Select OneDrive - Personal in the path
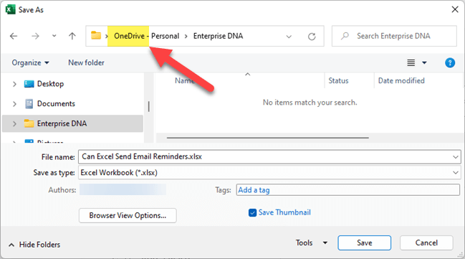This screenshot has width=465, height=259. pyautogui.click(x=146, y=36)
